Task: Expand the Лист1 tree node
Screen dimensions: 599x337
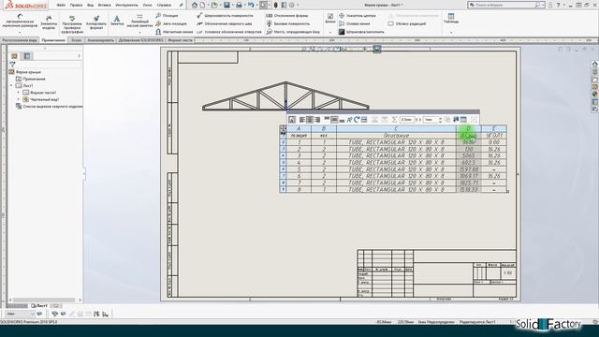Action: 11,85
